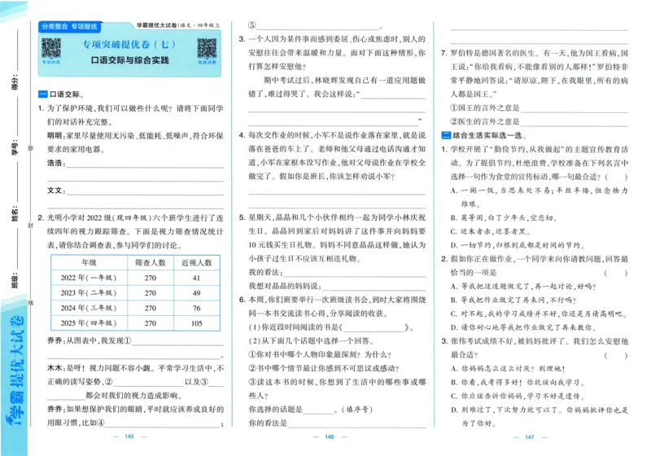This screenshot has width=651, height=456.
Task: Click the answer bracket for the 勤俭节约 question
Action: (x=616, y=177)
